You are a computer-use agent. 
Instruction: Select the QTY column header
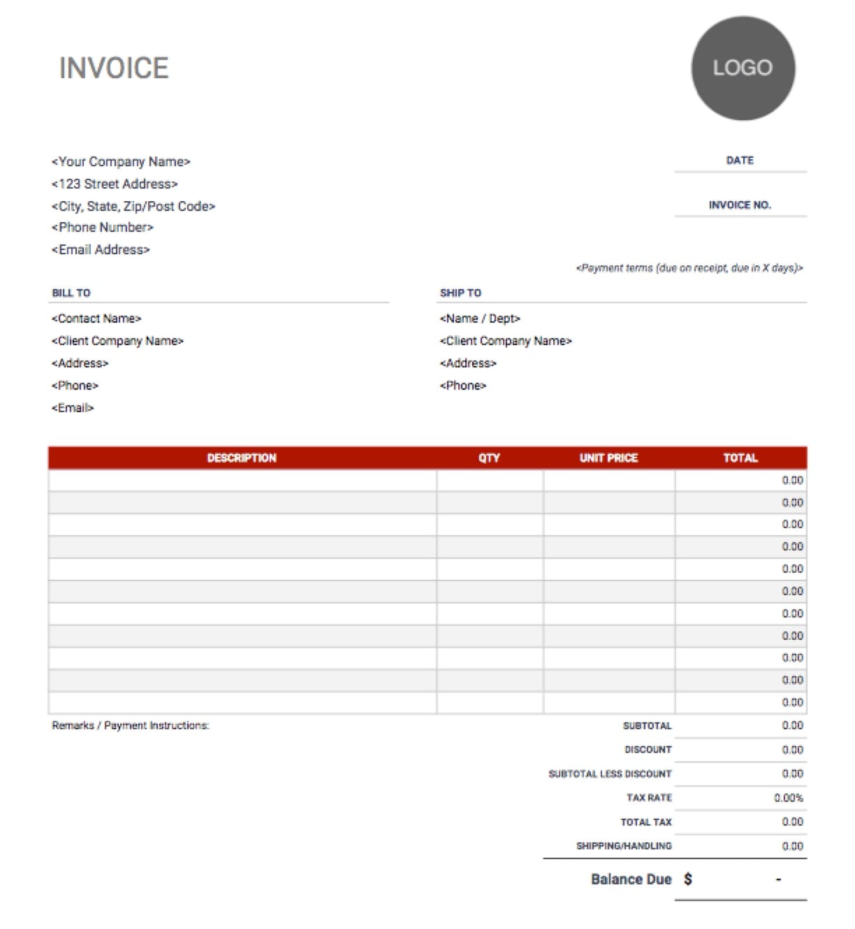click(489, 458)
